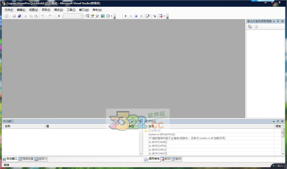Click the Paste clipboard icon
Screen dimensions: 287x169
click(36, 16)
